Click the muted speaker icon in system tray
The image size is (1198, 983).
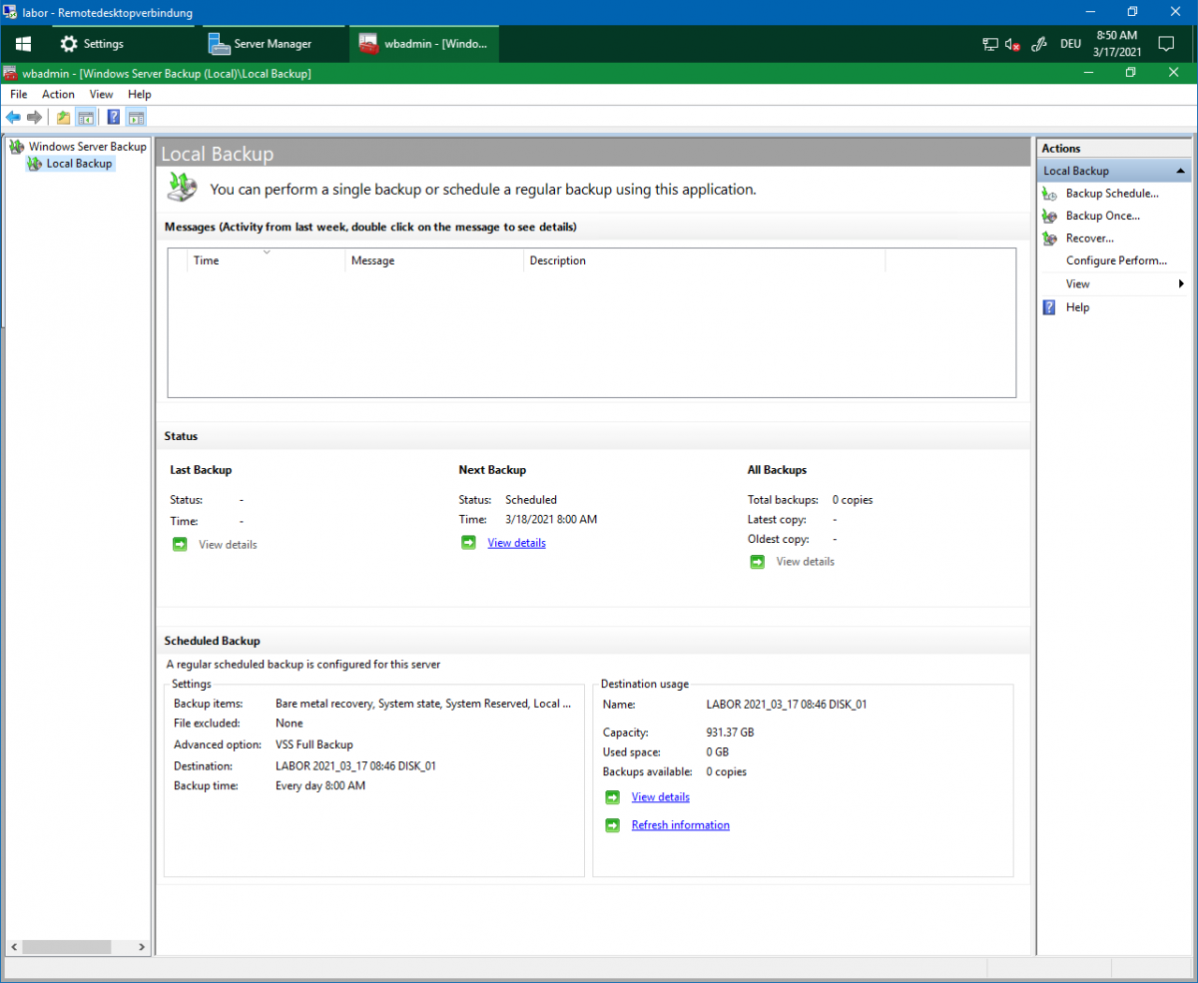point(1012,44)
